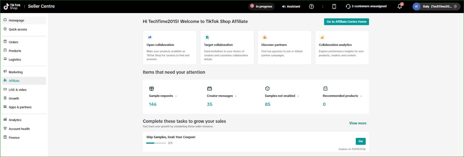This screenshot has height=157, width=464.
Task: Click the TikTok Shop logo
Action: click(x=12, y=6)
